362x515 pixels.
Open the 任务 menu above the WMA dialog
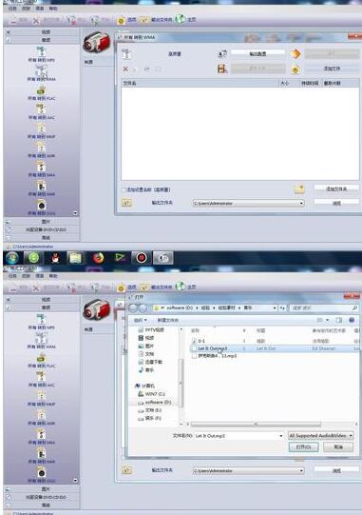(x=12, y=9)
